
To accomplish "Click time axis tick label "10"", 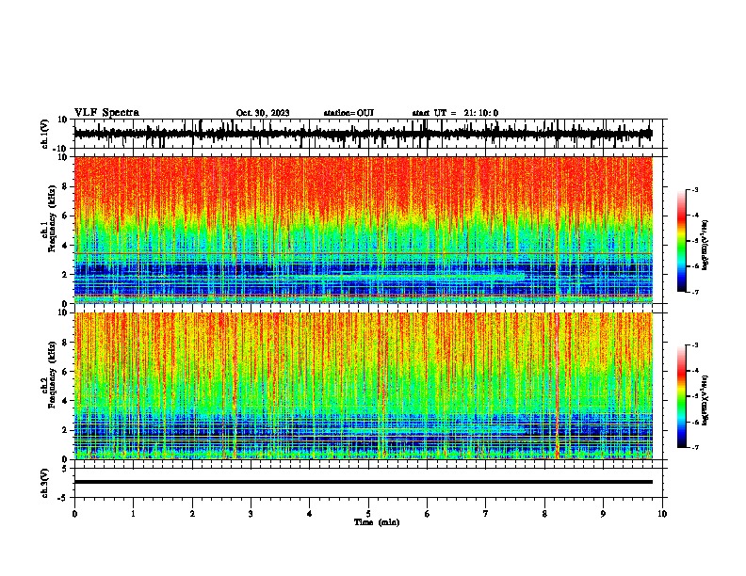I will coord(662,514).
